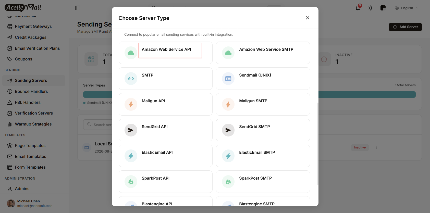
Task: Pick Mailgun SMTP server type
Action: click(263, 104)
